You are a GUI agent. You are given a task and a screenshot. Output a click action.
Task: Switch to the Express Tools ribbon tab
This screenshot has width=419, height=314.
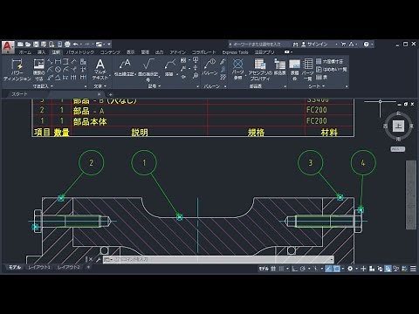[x=235, y=52]
